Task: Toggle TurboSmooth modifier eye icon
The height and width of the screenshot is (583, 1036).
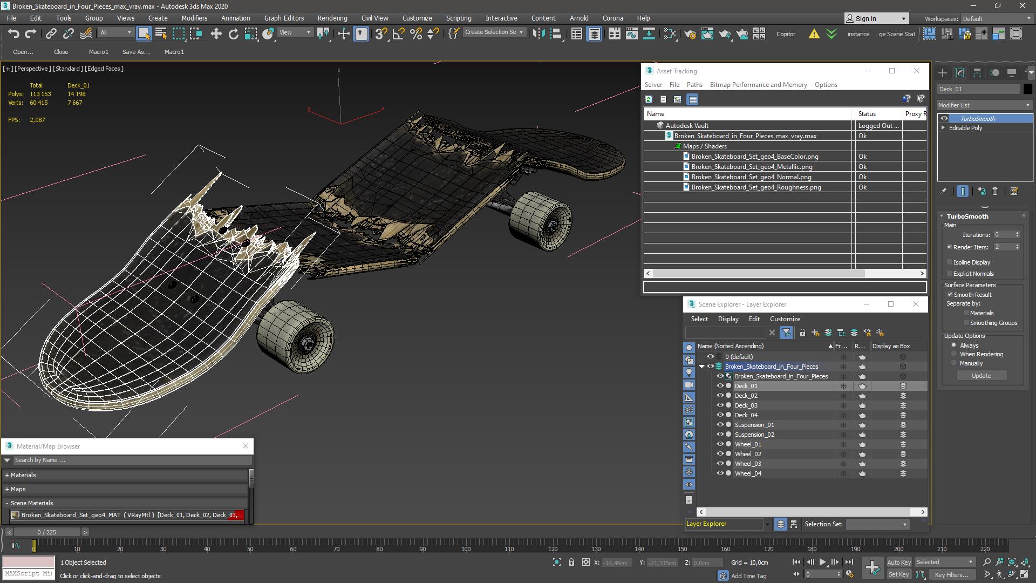Action: (944, 119)
